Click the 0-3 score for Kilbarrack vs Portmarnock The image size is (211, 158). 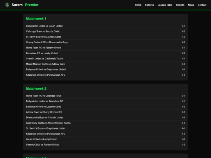[x=183, y=75]
